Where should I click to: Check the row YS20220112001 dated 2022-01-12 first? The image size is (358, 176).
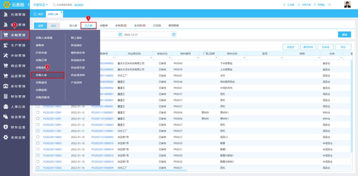[38, 112]
